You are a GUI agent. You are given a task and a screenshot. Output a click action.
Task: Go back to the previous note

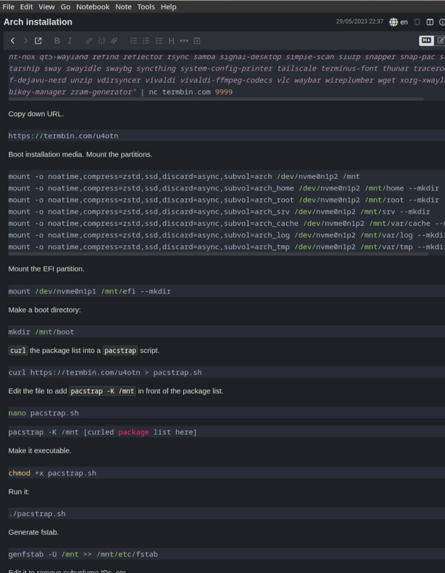click(x=13, y=41)
